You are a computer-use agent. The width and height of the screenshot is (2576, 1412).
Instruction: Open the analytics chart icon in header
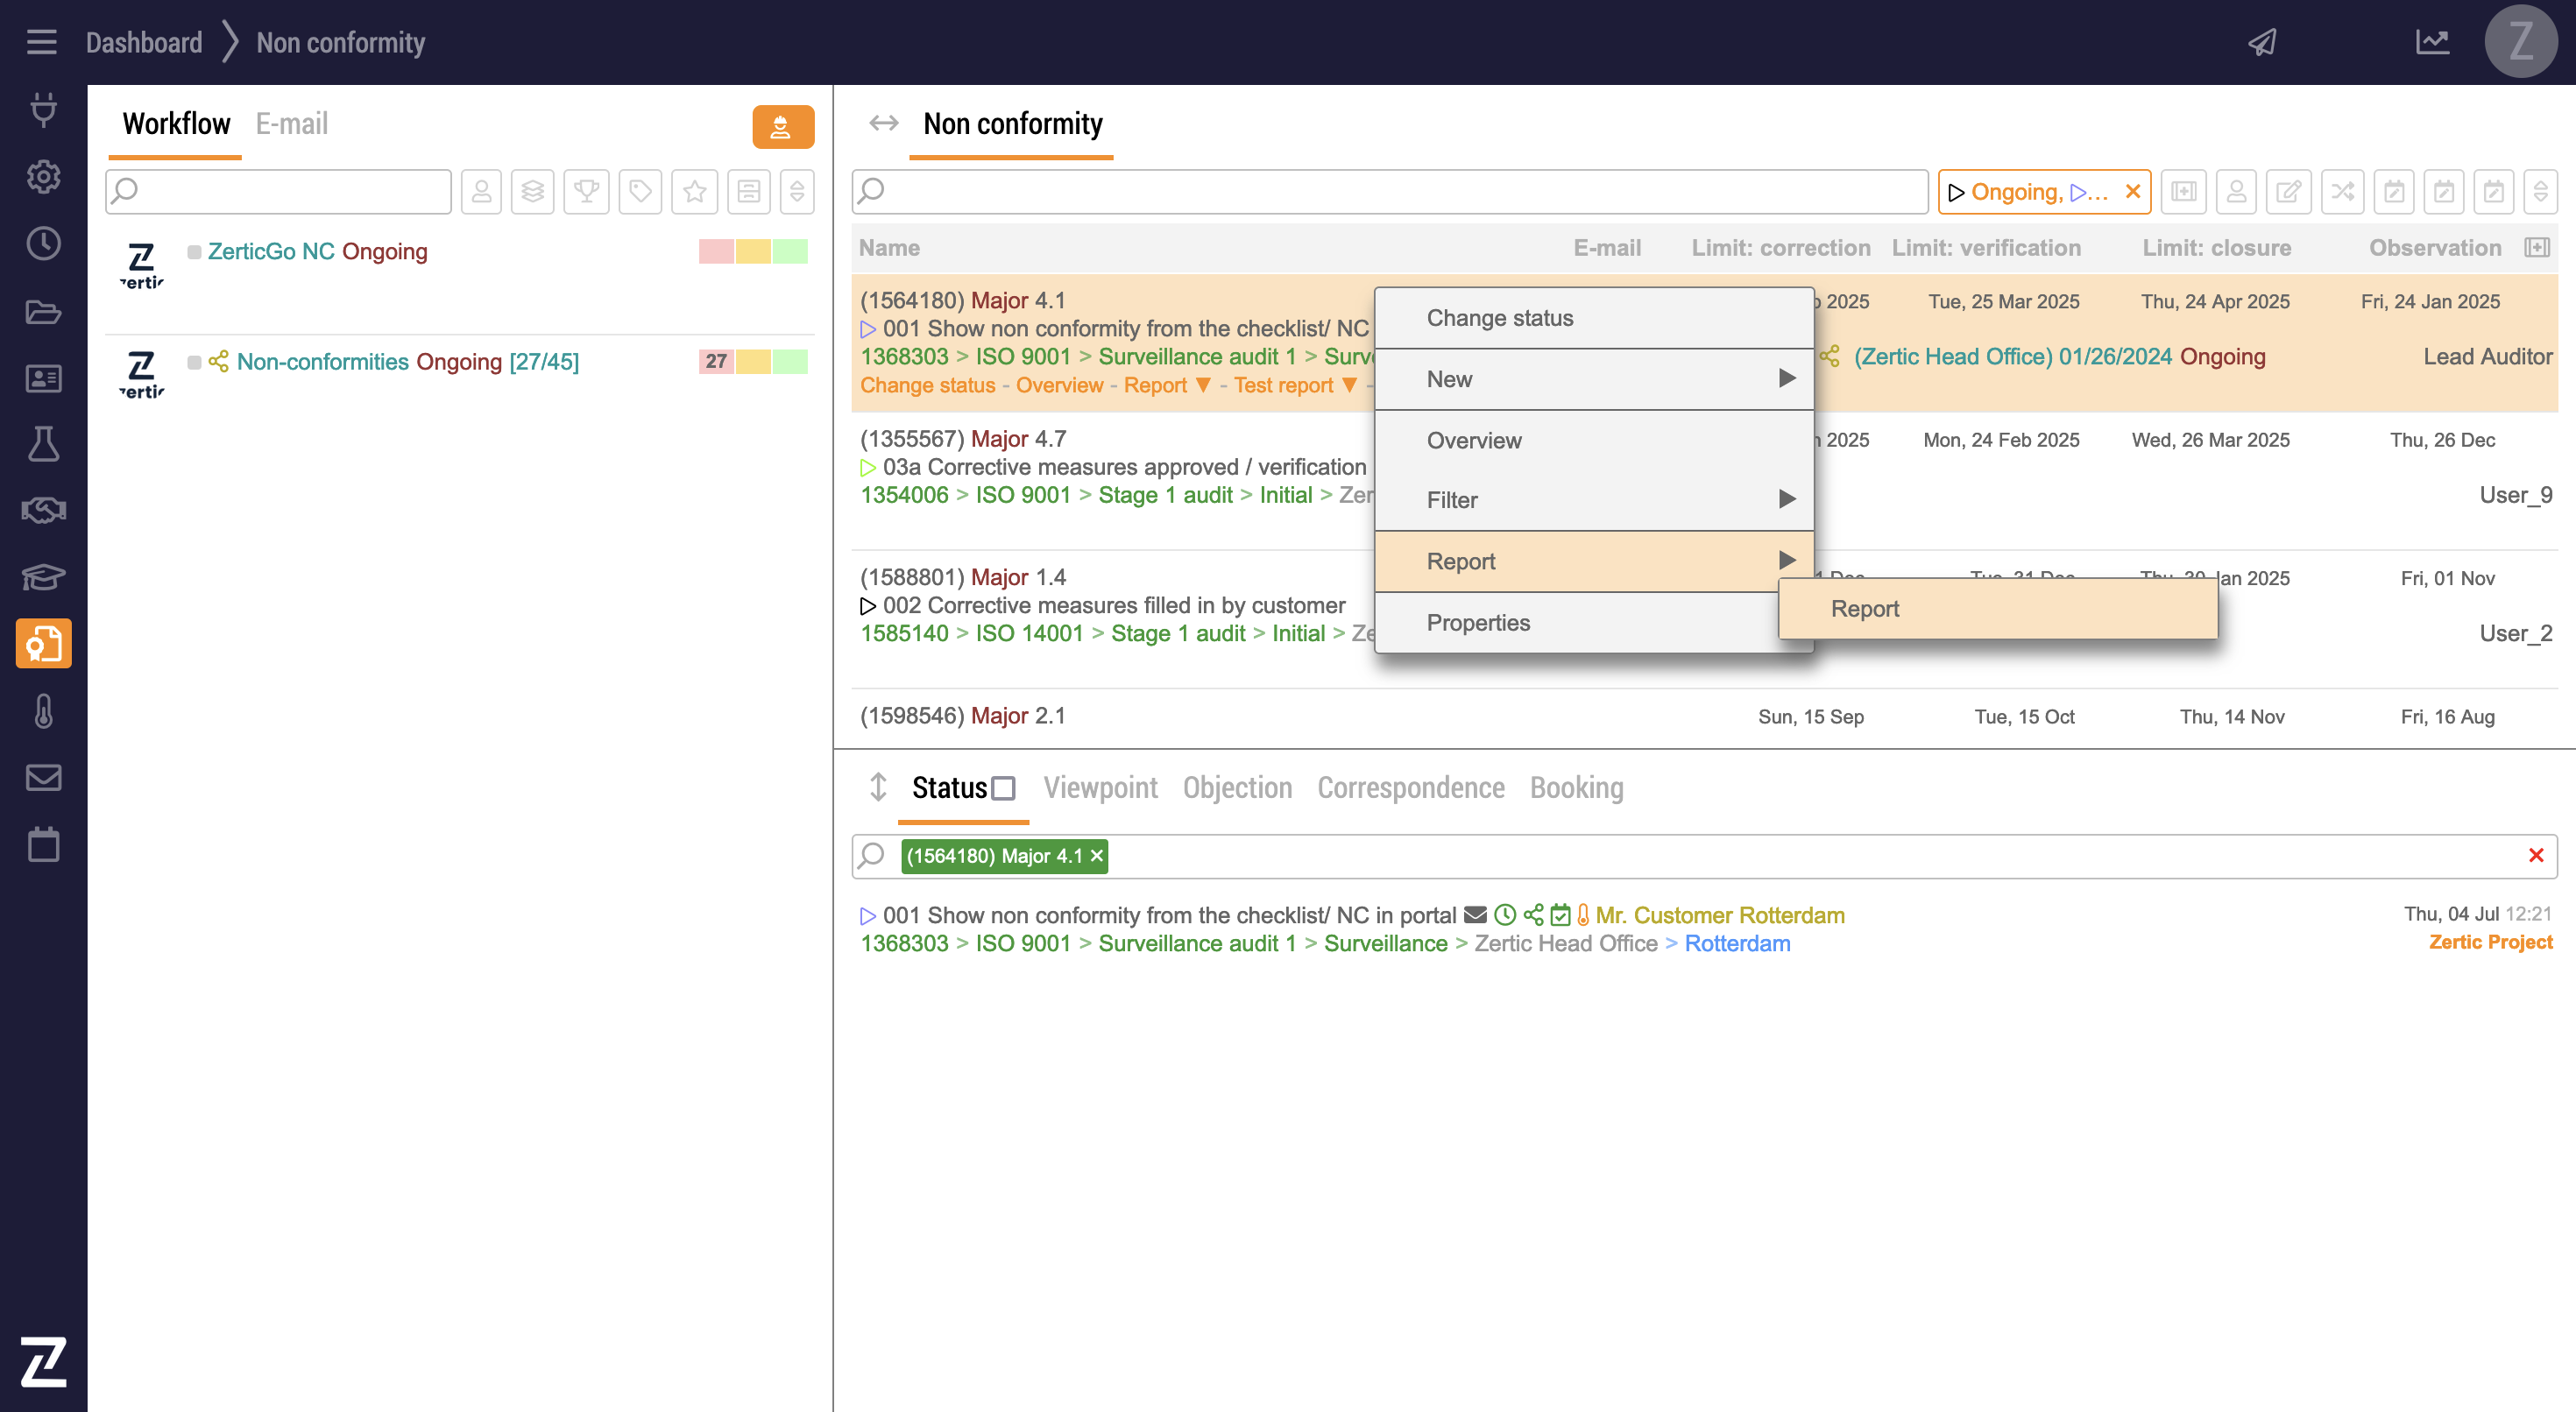pos(2432,42)
